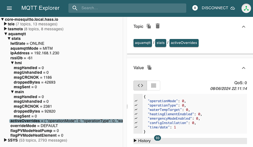The height and width of the screenshot is (147, 253).
Task: Switch to formatted text view toggle
Action: 153,85
